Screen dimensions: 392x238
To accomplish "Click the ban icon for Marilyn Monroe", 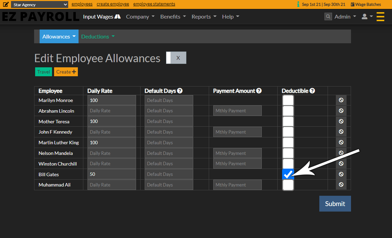I will [x=341, y=100].
